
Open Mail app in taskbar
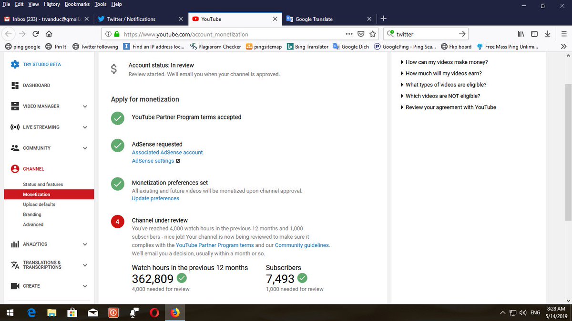point(92,312)
